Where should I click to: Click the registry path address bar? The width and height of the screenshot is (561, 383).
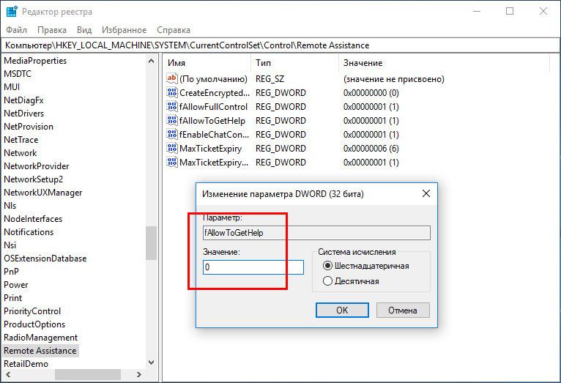[x=280, y=45]
